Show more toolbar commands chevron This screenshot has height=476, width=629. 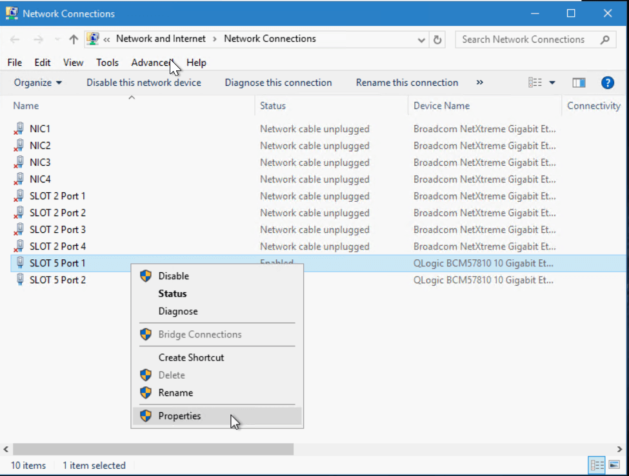(x=479, y=83)
